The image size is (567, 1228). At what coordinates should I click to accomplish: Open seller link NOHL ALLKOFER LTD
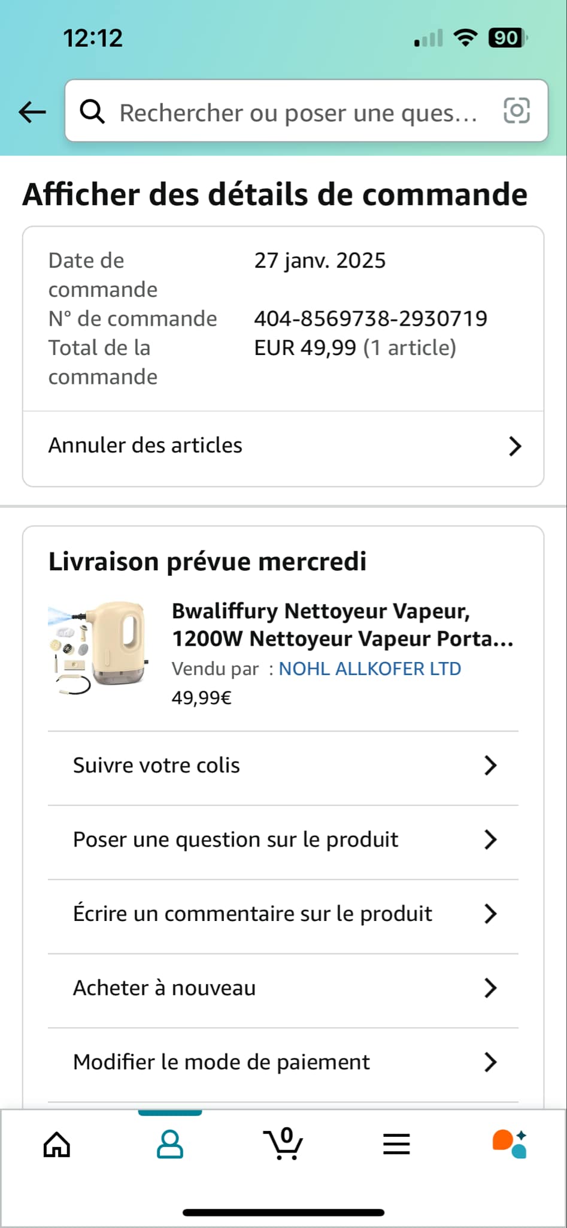[369, 669]
